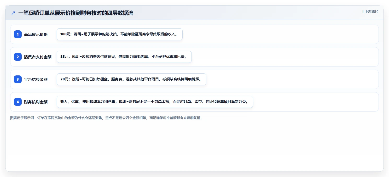This screenshot has width=389, height=177.
Task: Click the step 1 number badge
Action: click(x=18, y=34)
